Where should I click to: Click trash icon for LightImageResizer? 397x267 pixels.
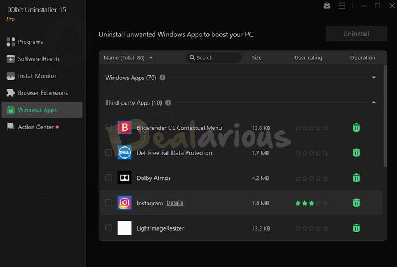point(356,228)
